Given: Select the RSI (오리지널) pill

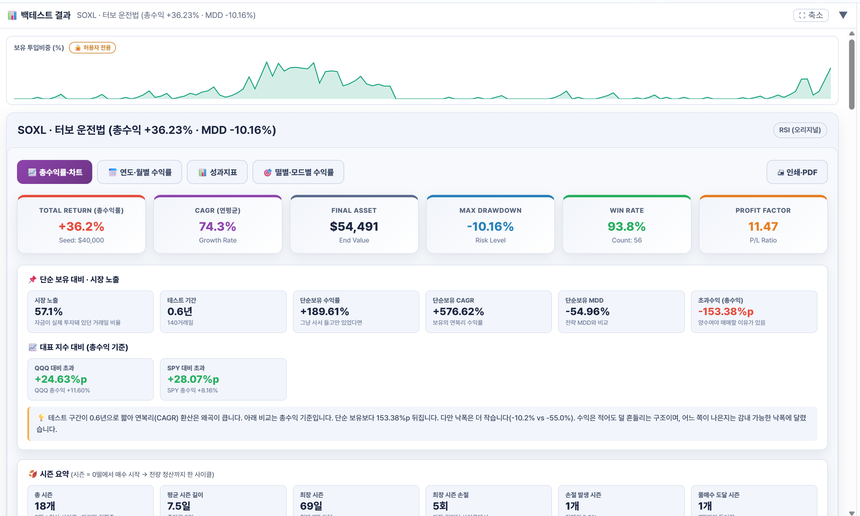Looking at the screenshot, I should 800,130.
